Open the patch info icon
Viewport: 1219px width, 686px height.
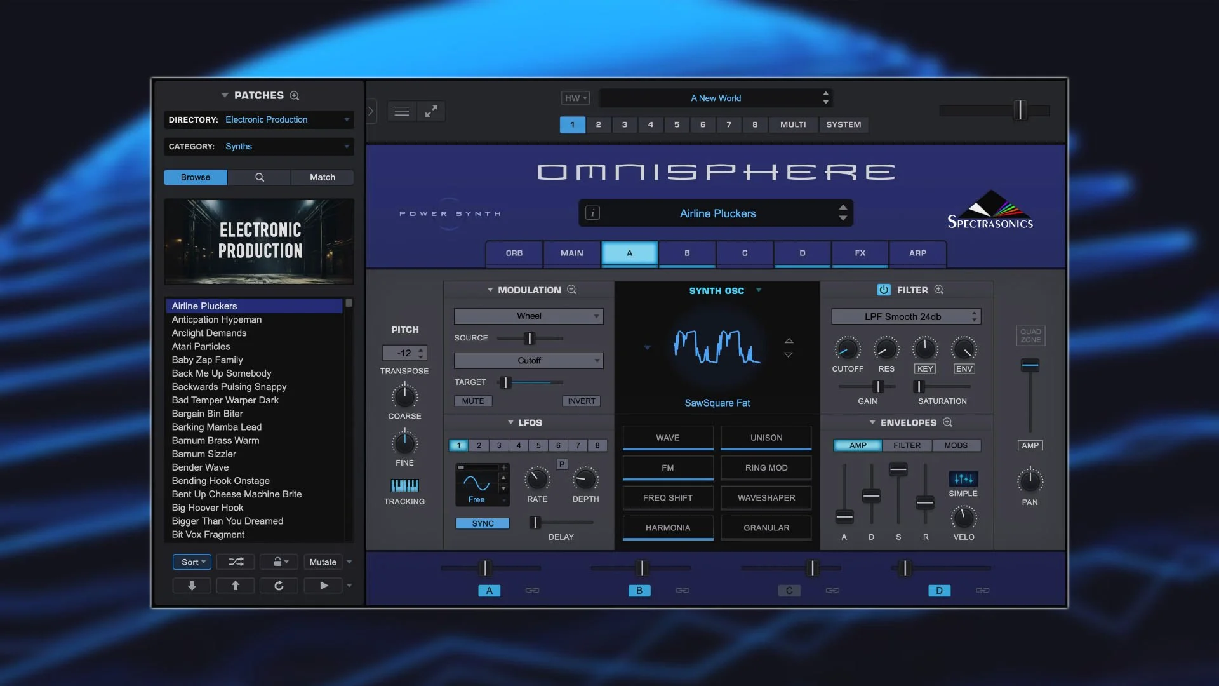pyautogui.click(x=592, y=213)
